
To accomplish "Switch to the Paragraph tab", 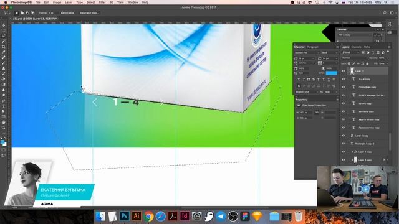I will (313, 47).
